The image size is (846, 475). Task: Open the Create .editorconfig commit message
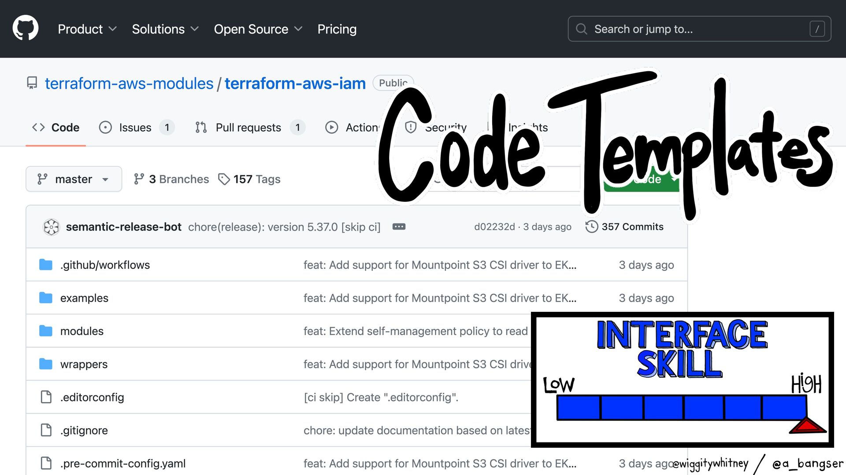[381, 397]
